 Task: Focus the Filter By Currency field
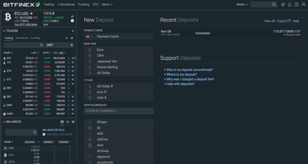[119, 111]
